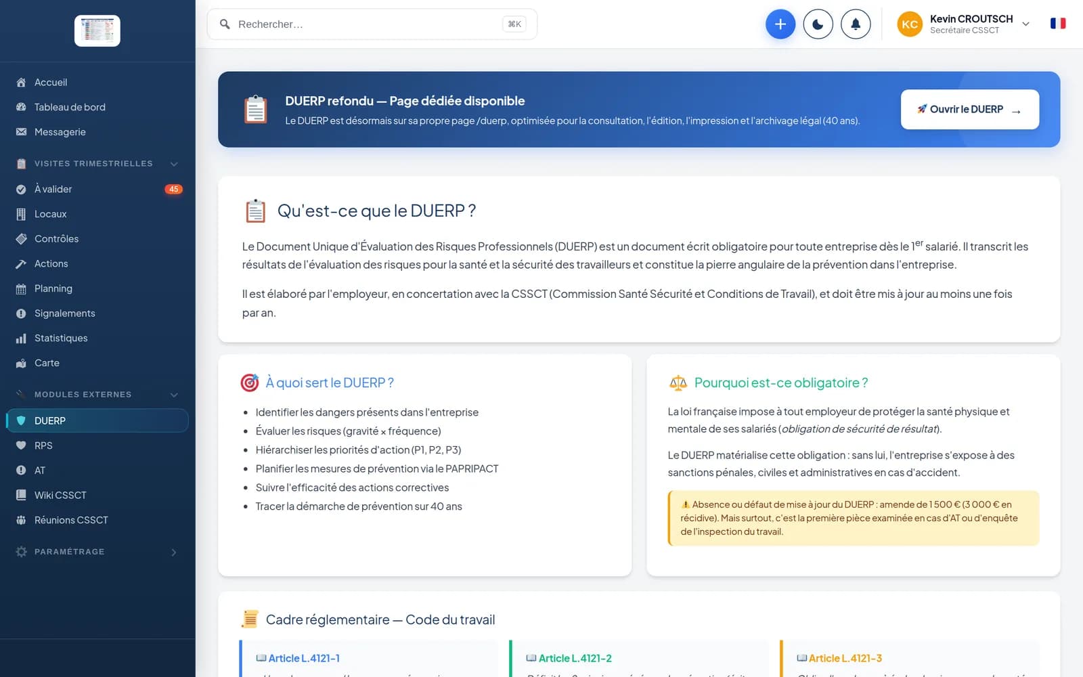Click the Actions hammer icon
The image size is (1083, 677).
(x=21, y=264)
